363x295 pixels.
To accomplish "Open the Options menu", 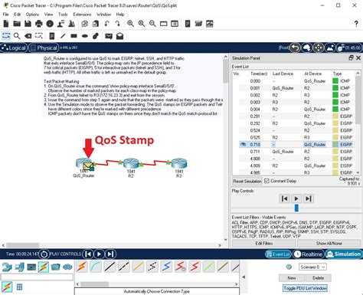I will tap(32, 15).
